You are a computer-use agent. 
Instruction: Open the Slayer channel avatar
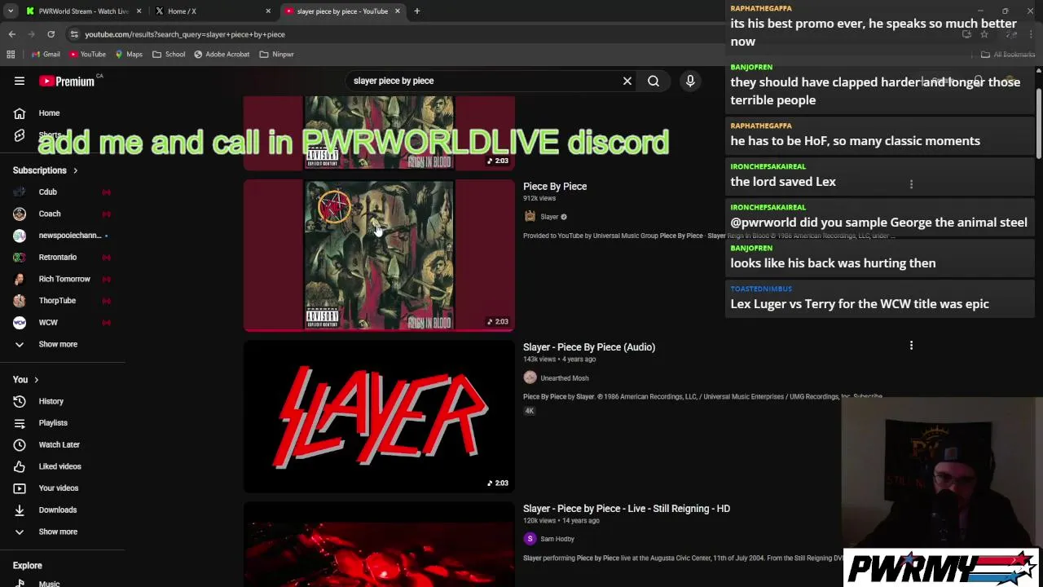(530, 217)
